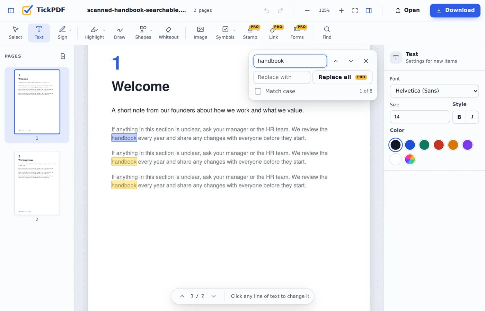Image resolution: width=485 pixels, height=311 pixels.
Task: Select the Link PRO tool
Action: coord(273,33)
